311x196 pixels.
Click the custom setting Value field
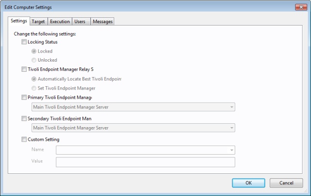(x=145, y=162)
